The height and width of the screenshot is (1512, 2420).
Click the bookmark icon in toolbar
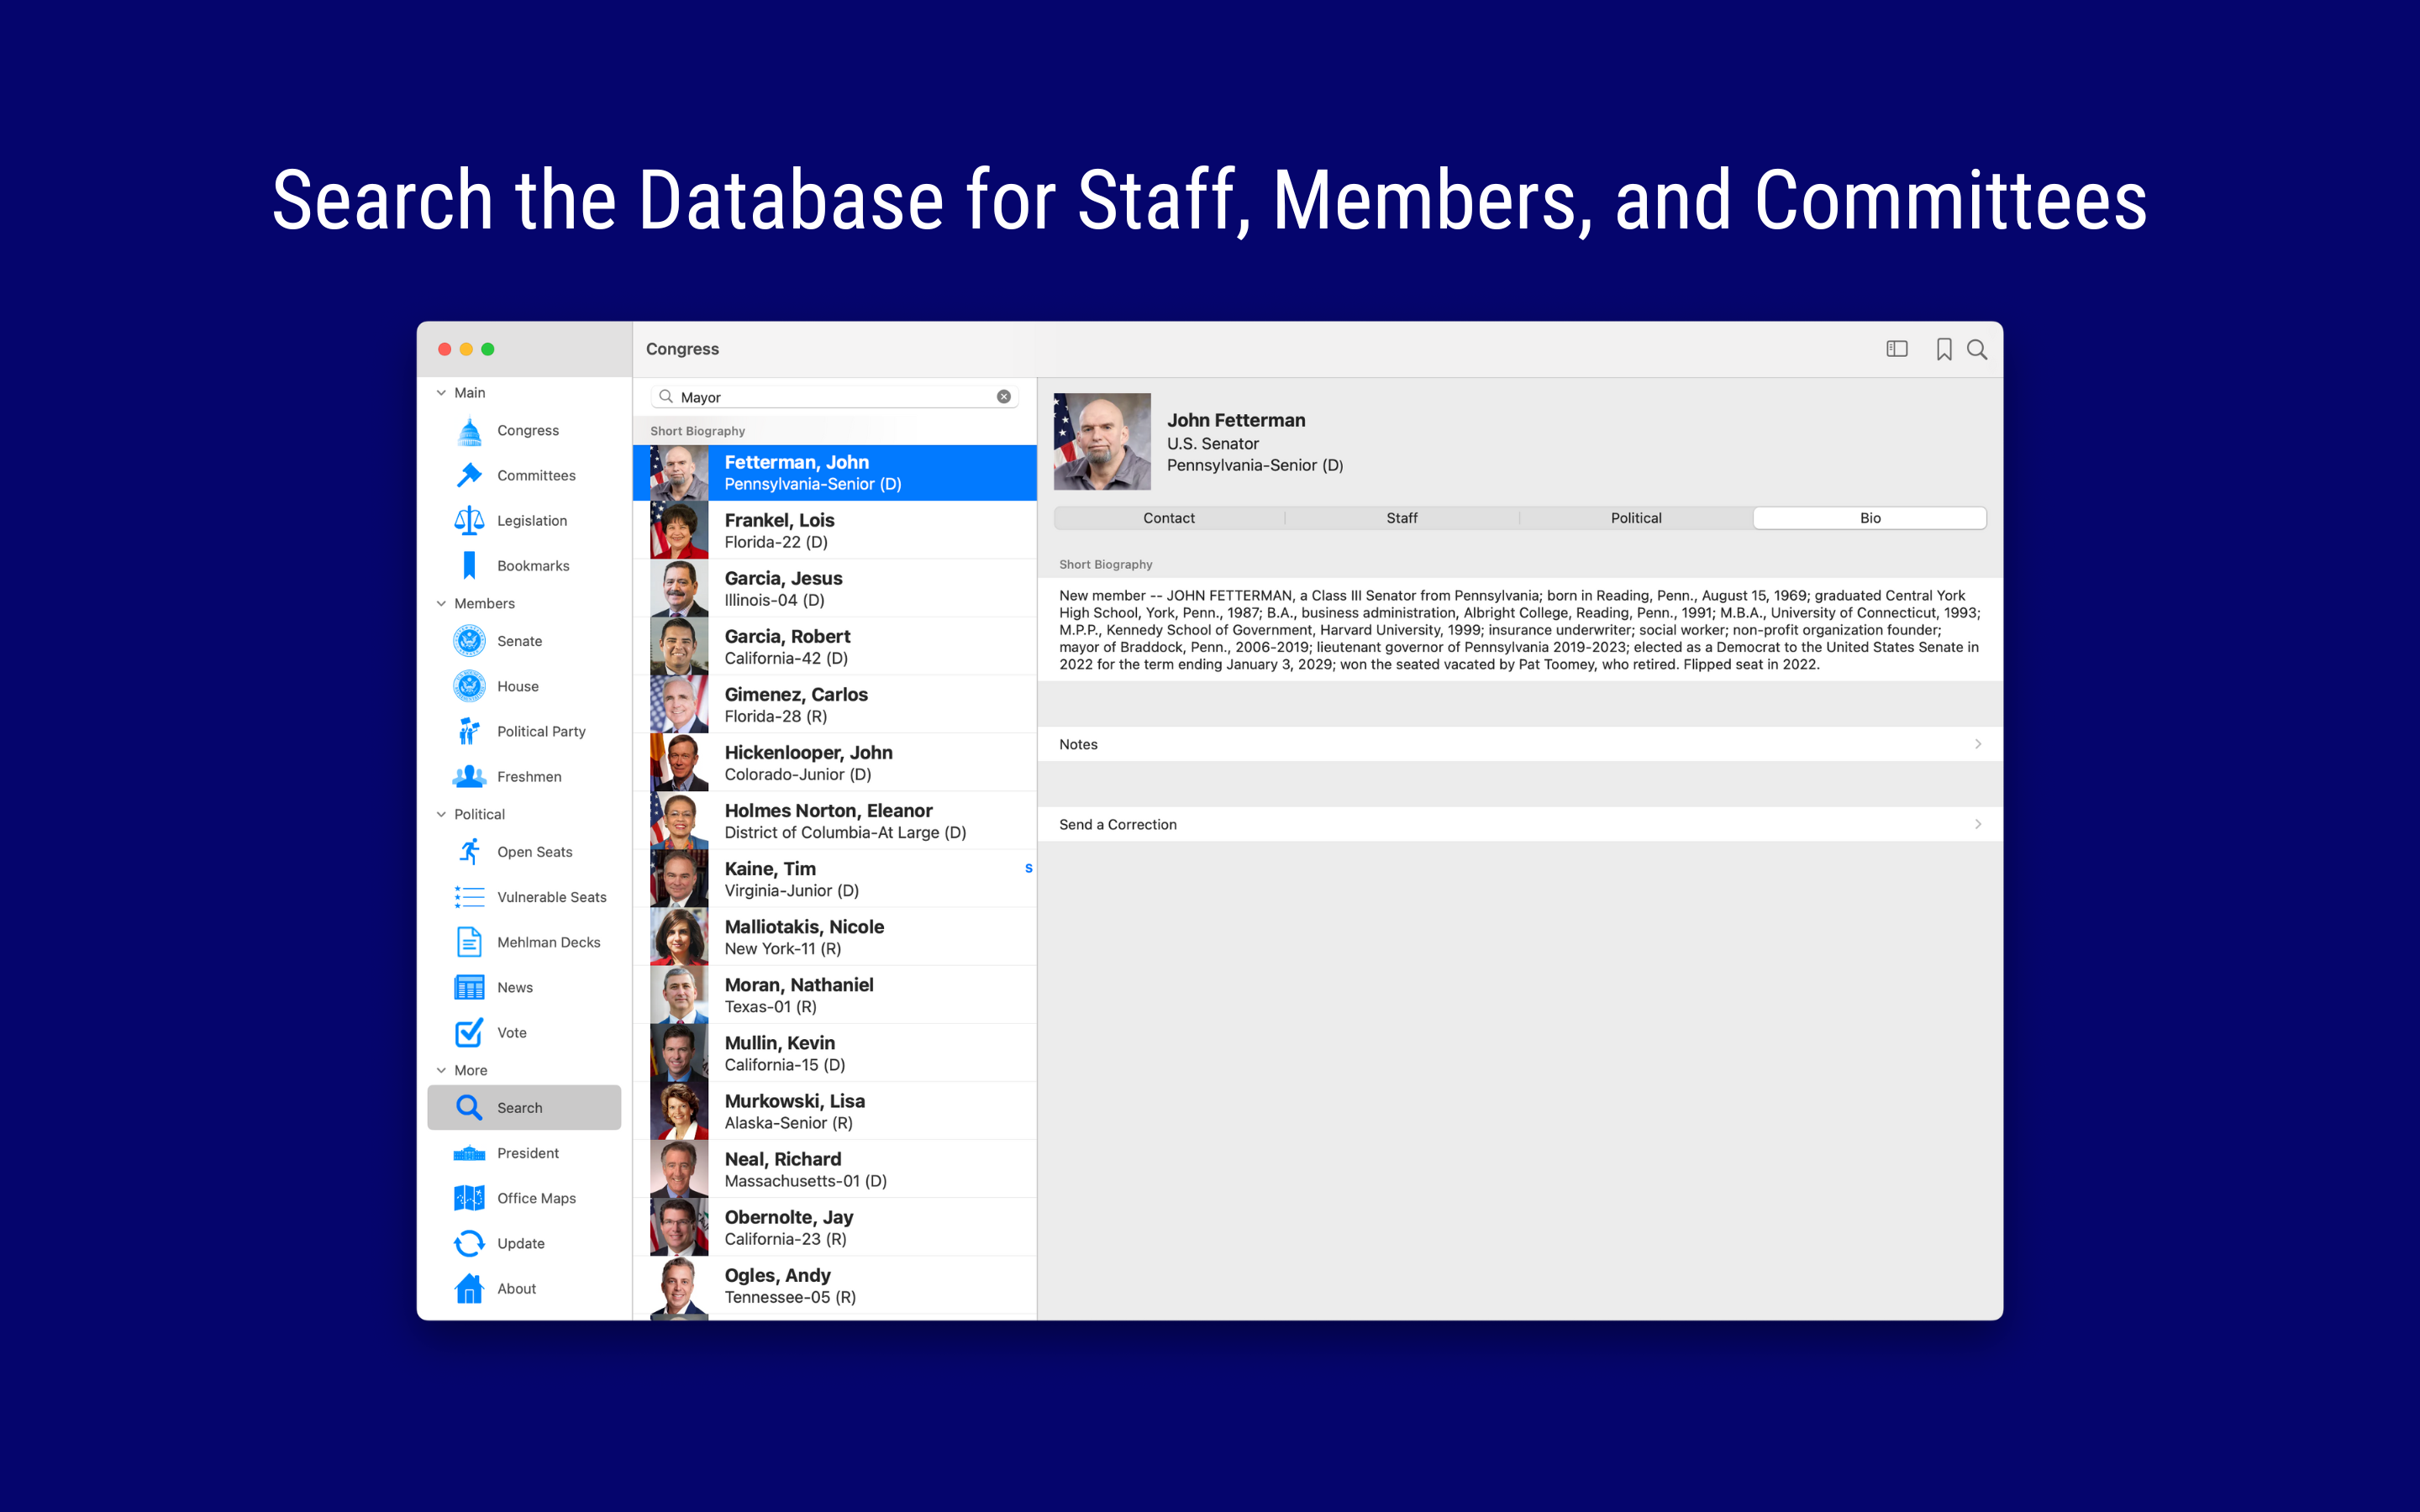coord(1944,349)
